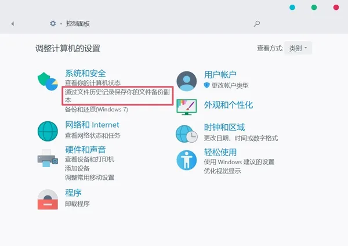Viewport: 348px width, 246px height.
Task: Open 查看设备和打印机 link
Action: [x=89, y=159]
